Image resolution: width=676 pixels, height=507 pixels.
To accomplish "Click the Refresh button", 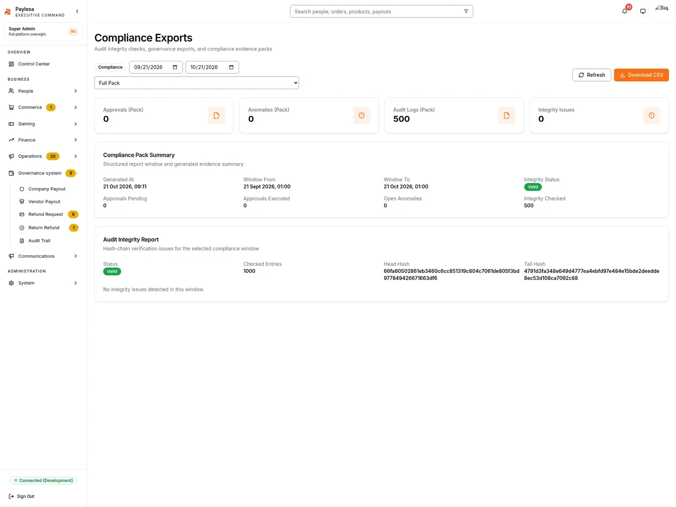I will click(x=591, y=75).
